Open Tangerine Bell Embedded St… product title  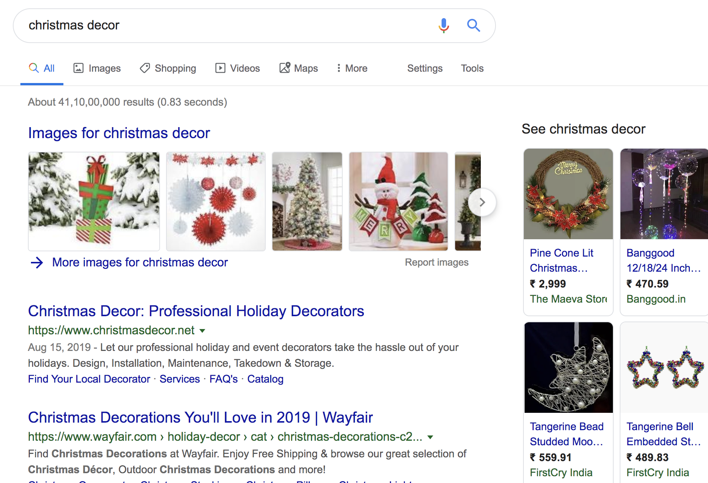coord(663,434)
